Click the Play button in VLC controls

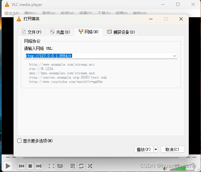[8, 166]
